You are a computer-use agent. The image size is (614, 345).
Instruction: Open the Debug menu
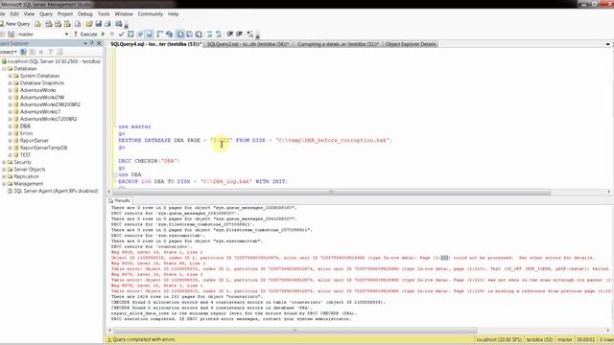(x=85, y=13)
